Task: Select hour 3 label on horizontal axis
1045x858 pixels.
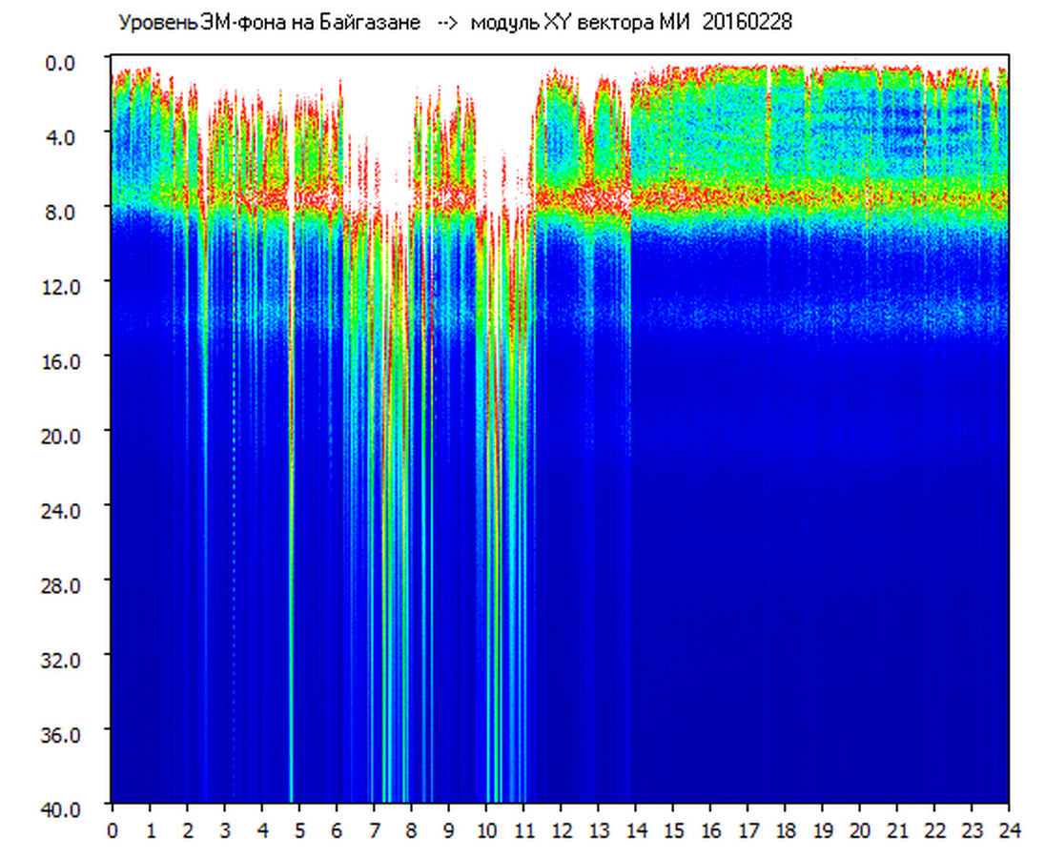Action: pyautogui.click(x=224, y=829)
